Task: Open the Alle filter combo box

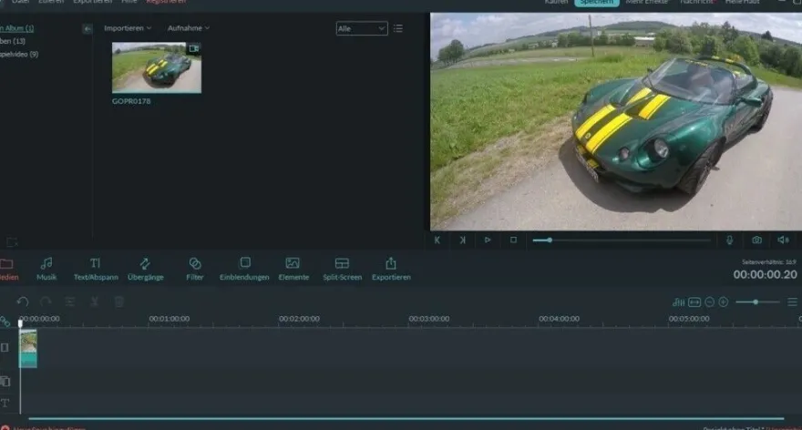Action: [362, 28]
